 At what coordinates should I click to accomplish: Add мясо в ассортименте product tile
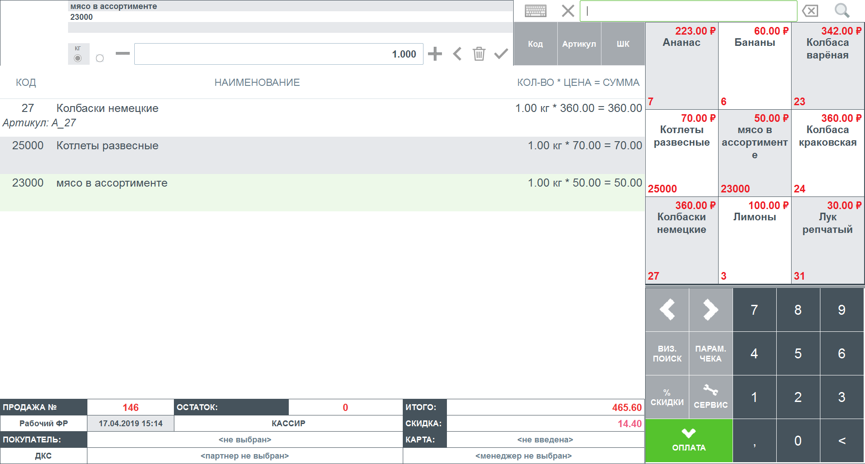click(x=755, y=153)
